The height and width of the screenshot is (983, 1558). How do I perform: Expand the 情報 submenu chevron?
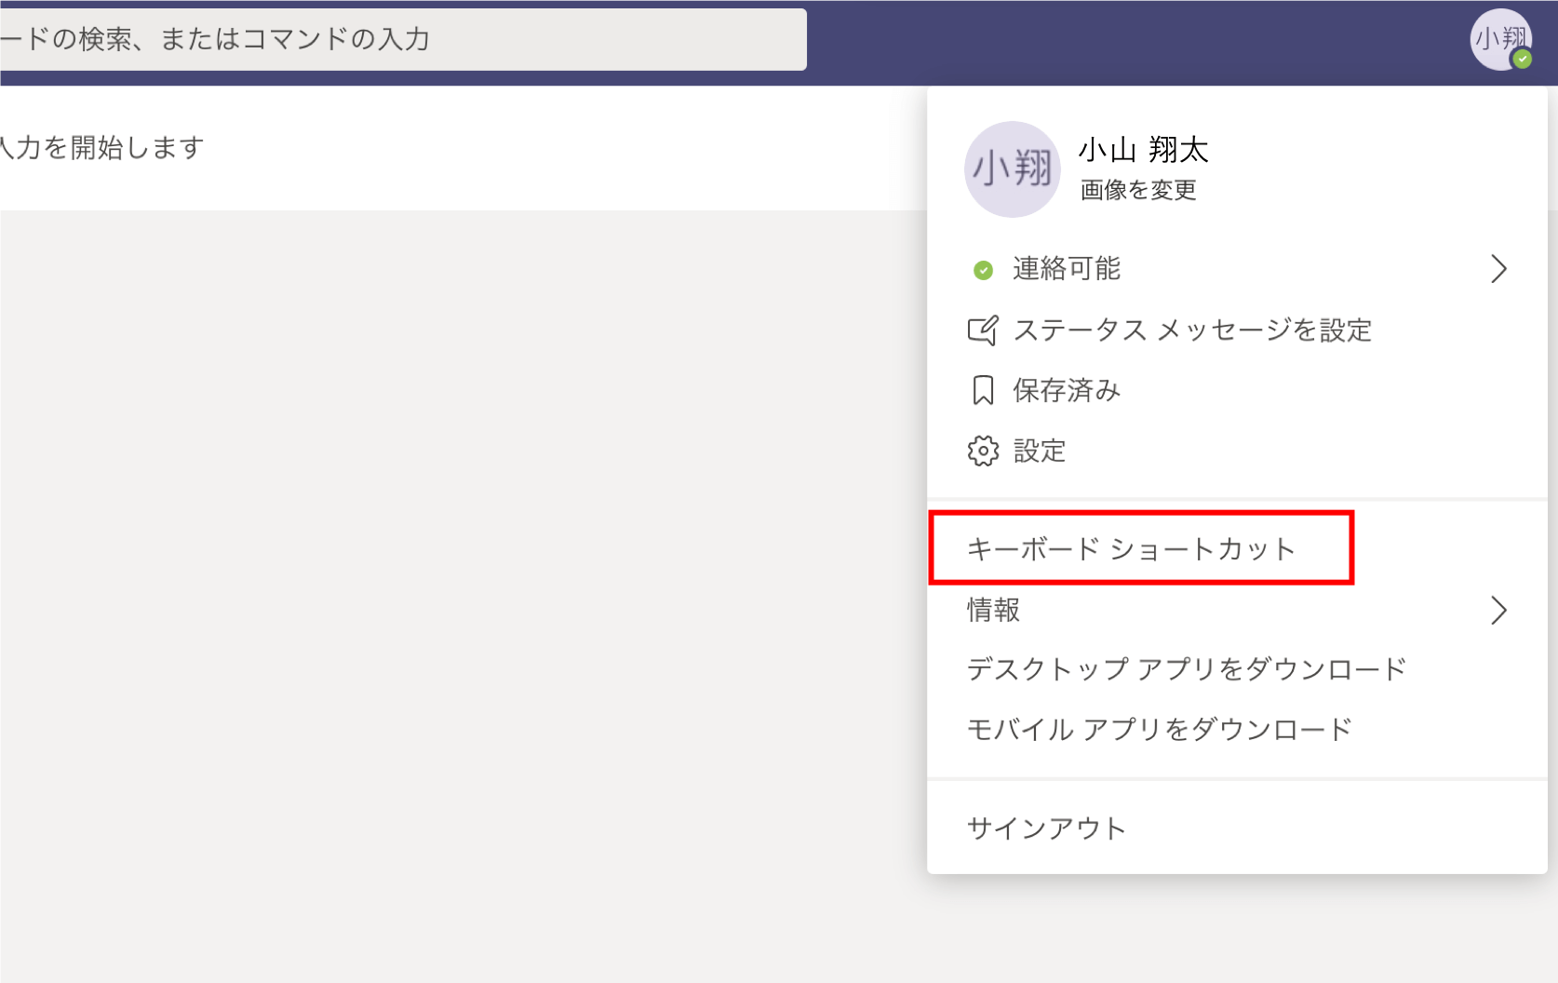(1498, 611)
